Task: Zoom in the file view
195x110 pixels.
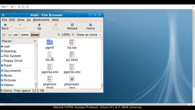Action: tap(73, 35)
